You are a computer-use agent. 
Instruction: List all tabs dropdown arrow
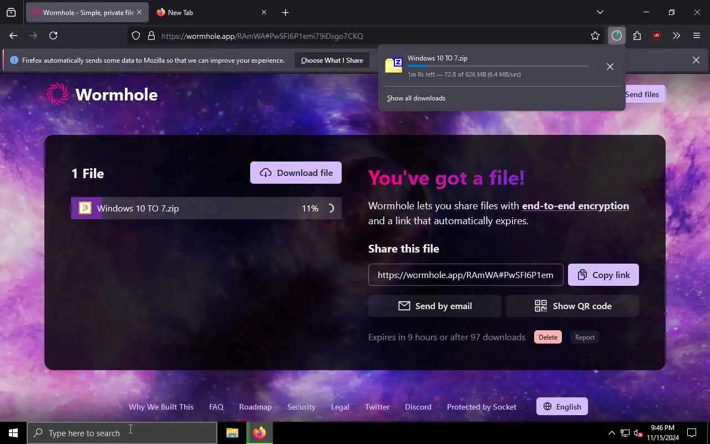(x=600, y=12)
